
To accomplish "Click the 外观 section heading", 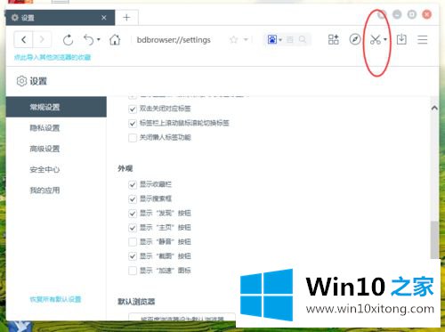I will (125, 168).
